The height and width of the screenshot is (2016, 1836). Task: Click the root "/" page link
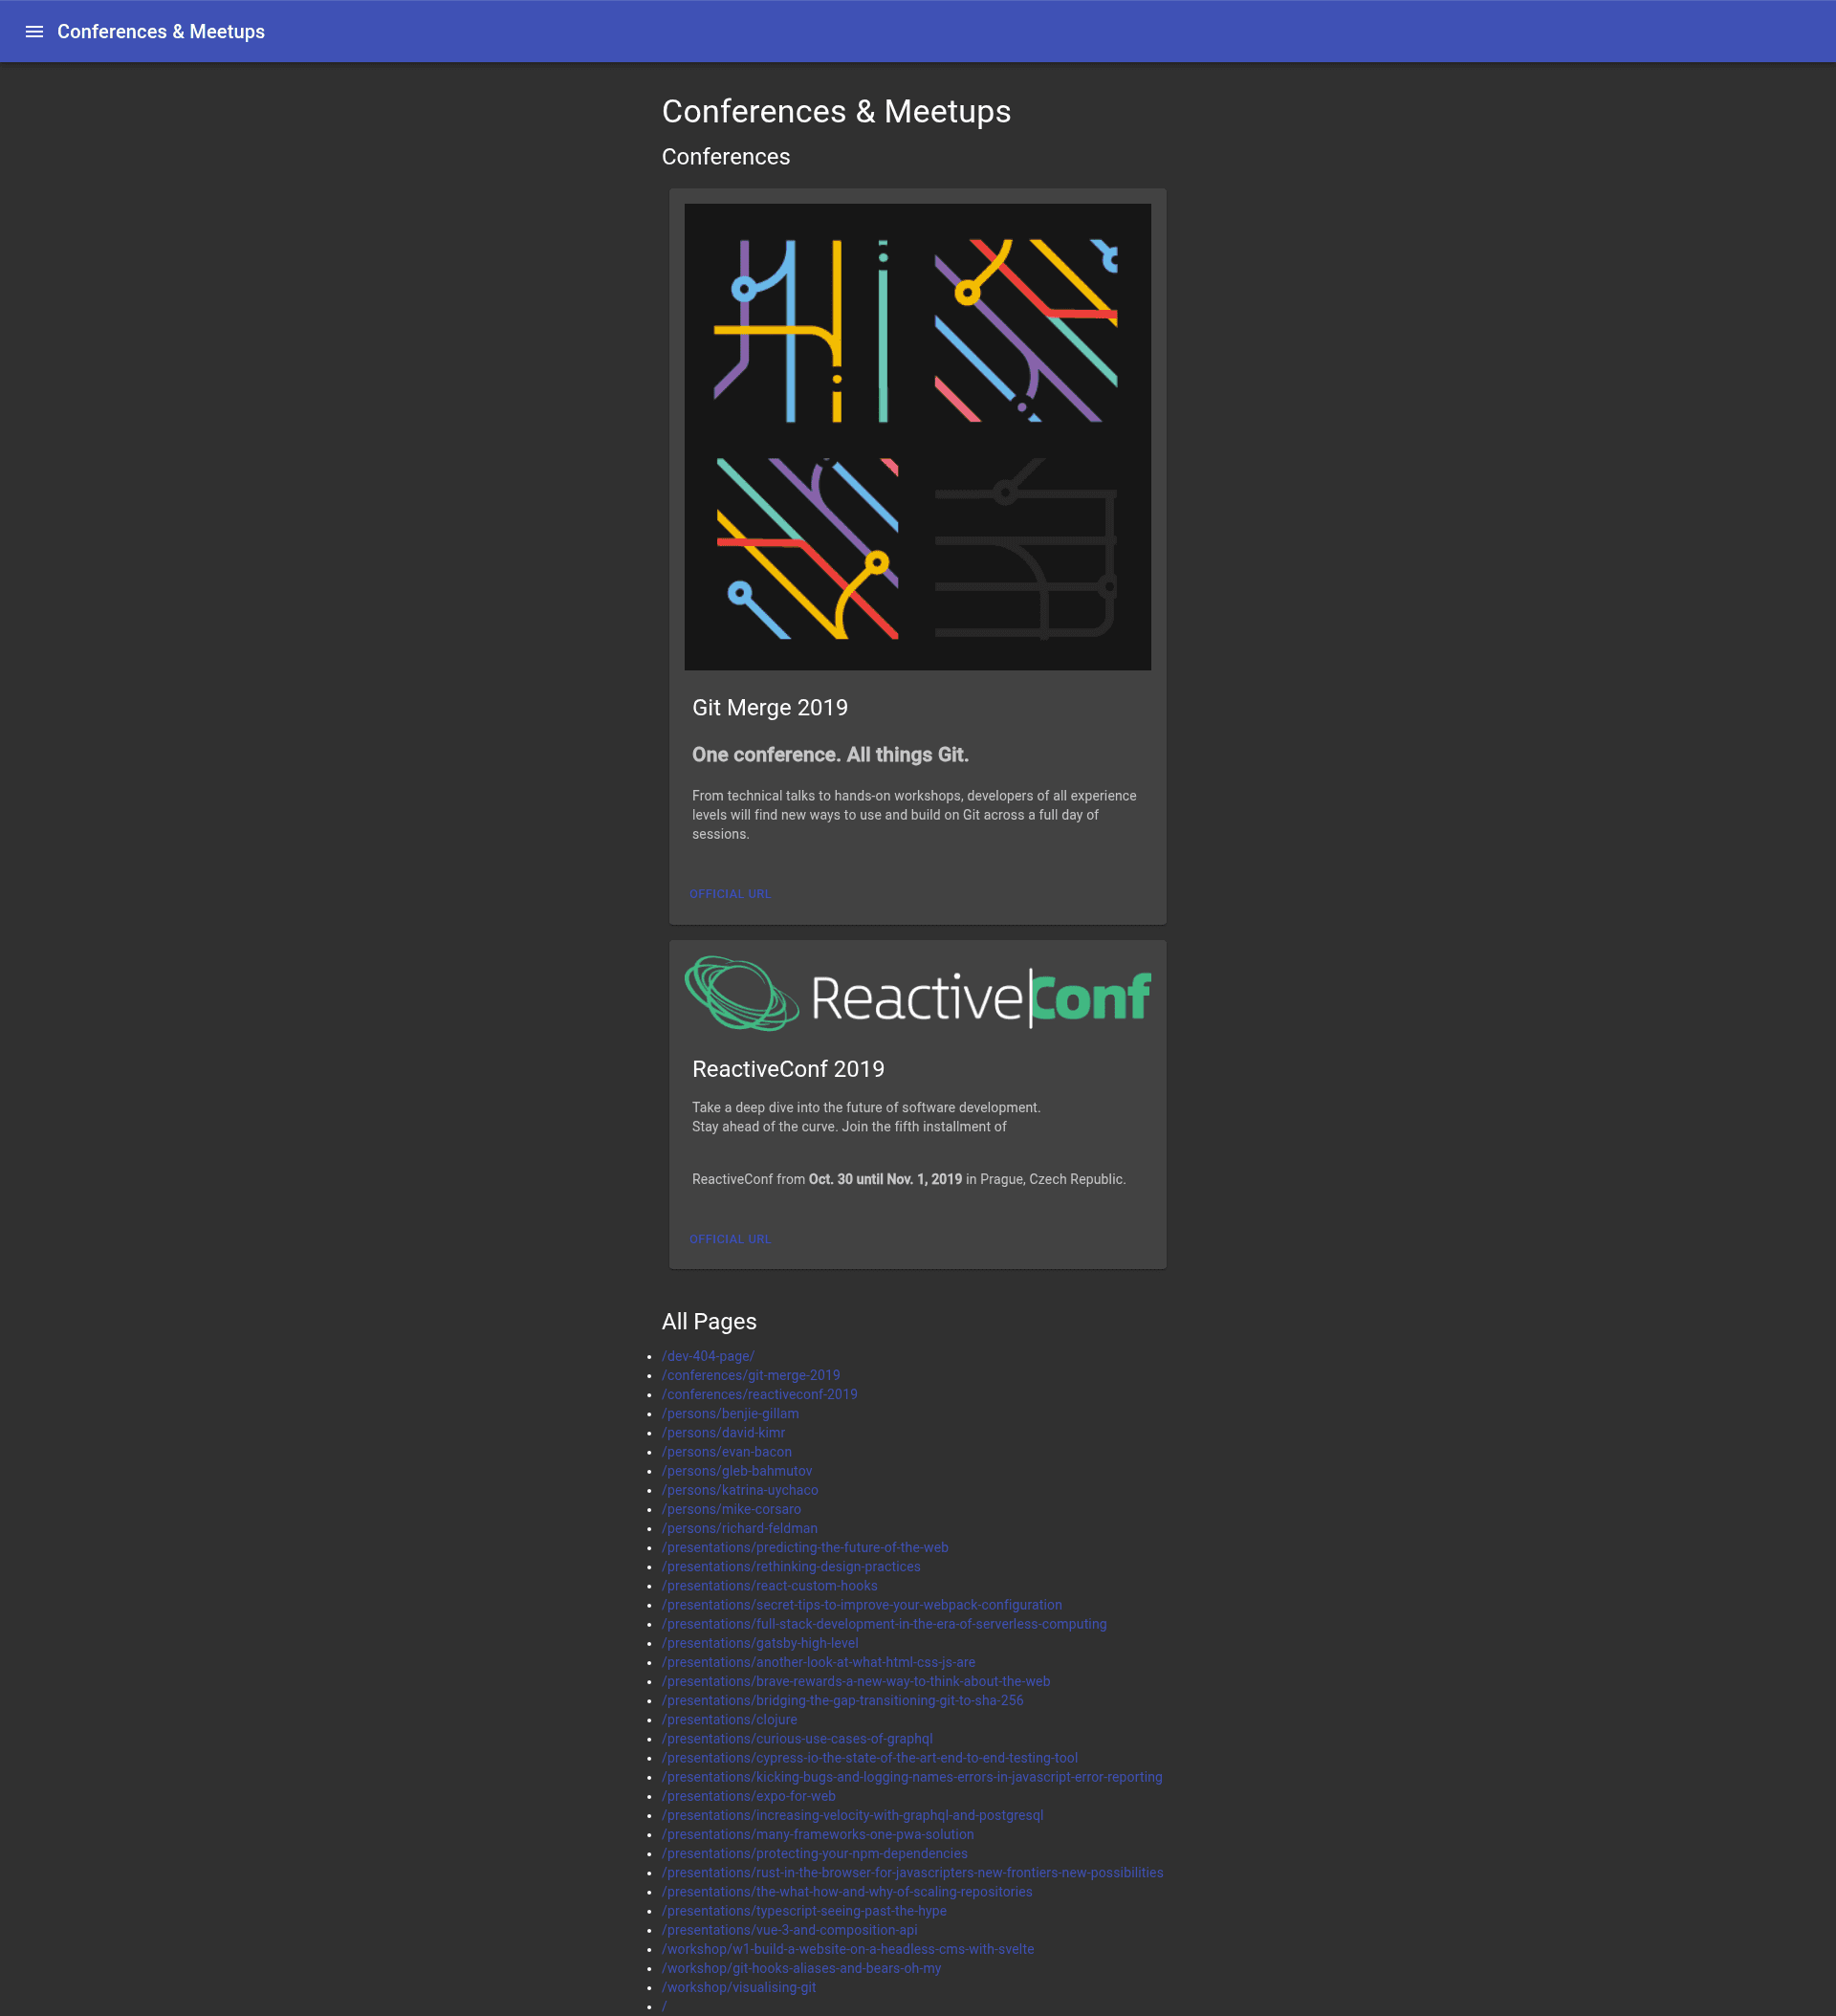pyautogui.click(x=664, y=2007)
